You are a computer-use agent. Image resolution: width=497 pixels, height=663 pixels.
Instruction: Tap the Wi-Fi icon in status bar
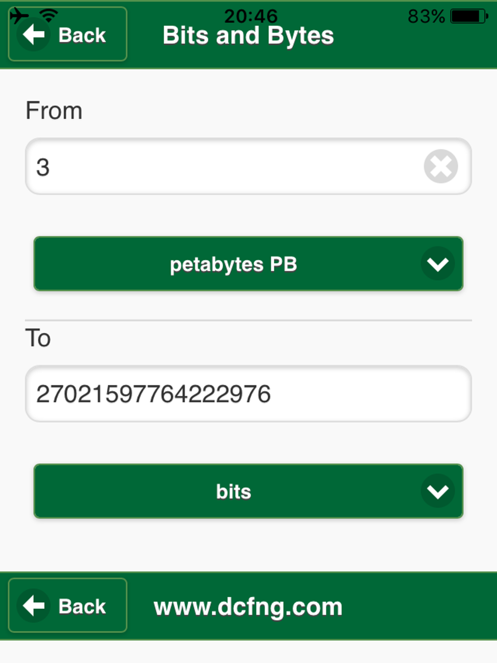49,15
